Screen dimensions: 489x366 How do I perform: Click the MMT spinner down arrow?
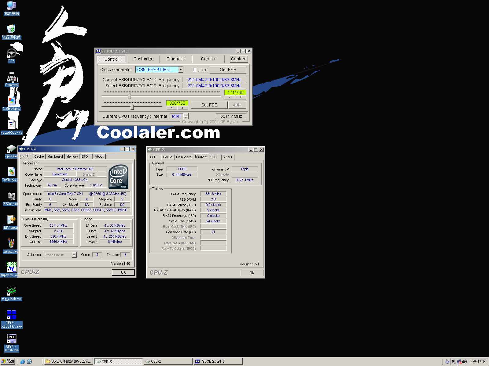point(186,118)
